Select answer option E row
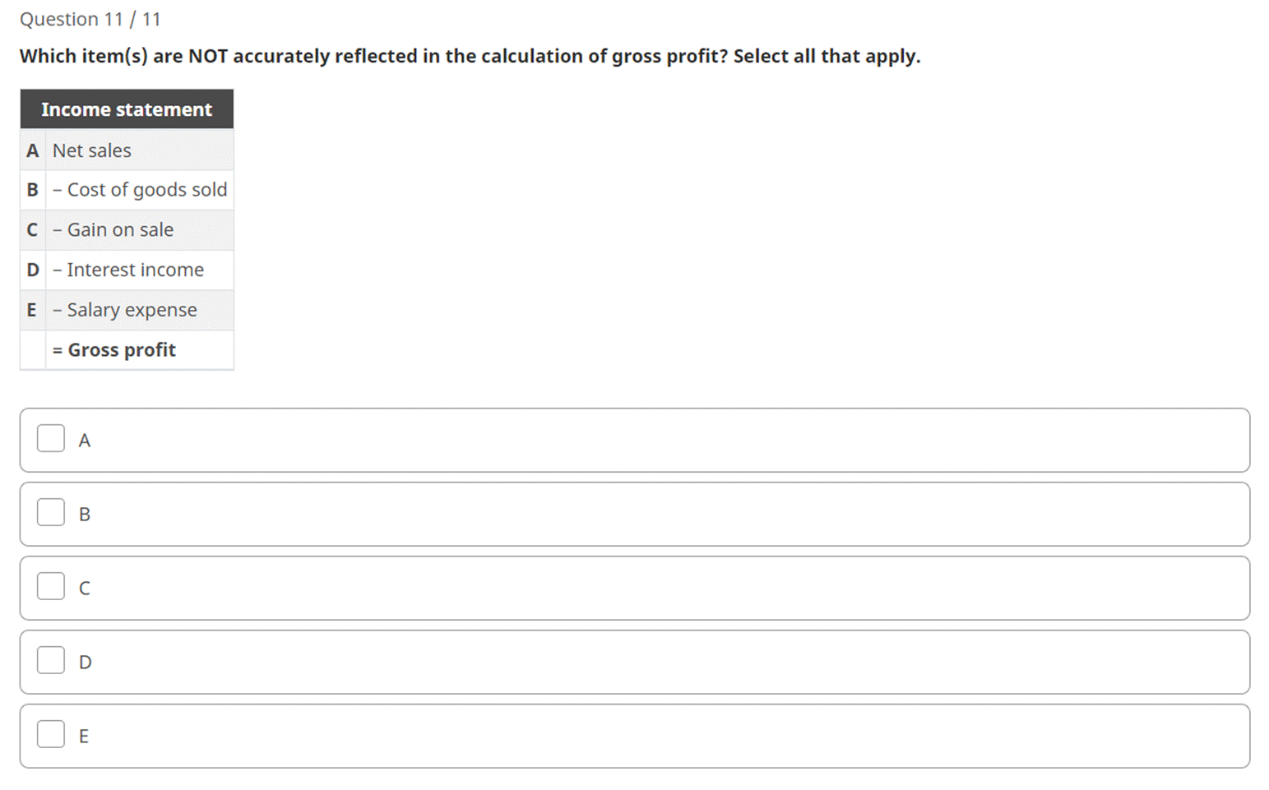The height and width of the screenshot is (790, 1269). 633,735
